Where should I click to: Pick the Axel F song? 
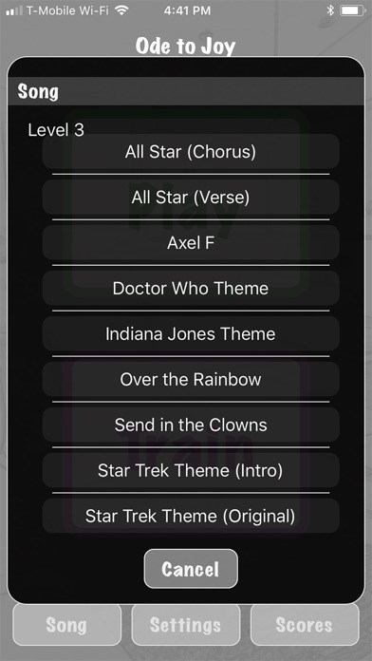191,243
